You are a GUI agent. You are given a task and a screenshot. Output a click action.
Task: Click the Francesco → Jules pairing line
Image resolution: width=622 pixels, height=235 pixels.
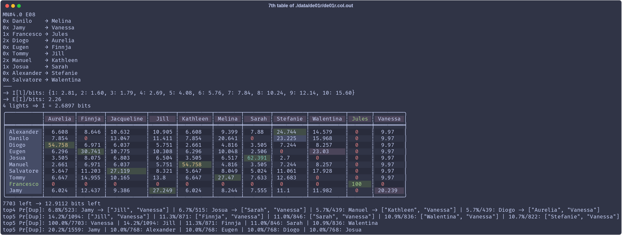35,34
